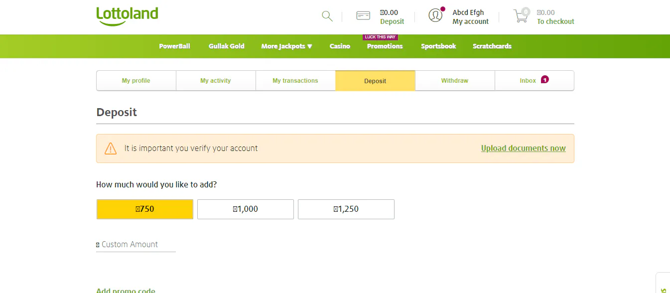Switch to My activity tab
670x293 pixels.
point(216,81)
